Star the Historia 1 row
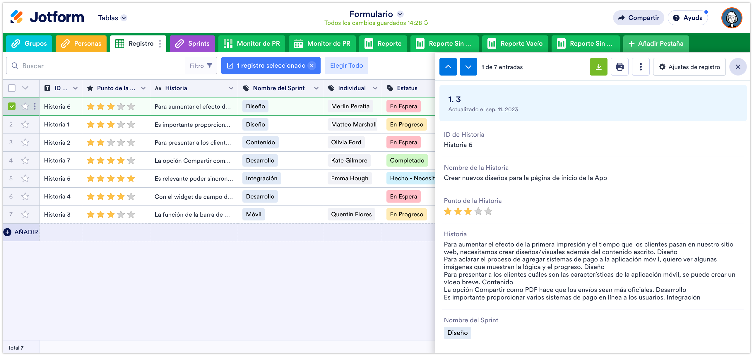The height and width of the screenshot is (356, 753). pos(25,124)
